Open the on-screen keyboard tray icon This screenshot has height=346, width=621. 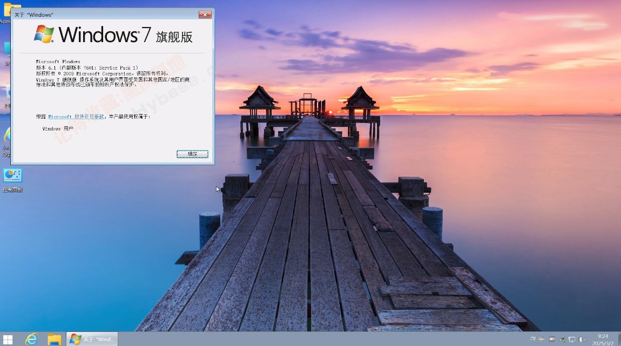542,340
